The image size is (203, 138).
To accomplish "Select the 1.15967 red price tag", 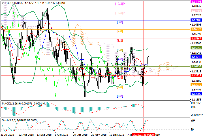I will coord(196,38).
